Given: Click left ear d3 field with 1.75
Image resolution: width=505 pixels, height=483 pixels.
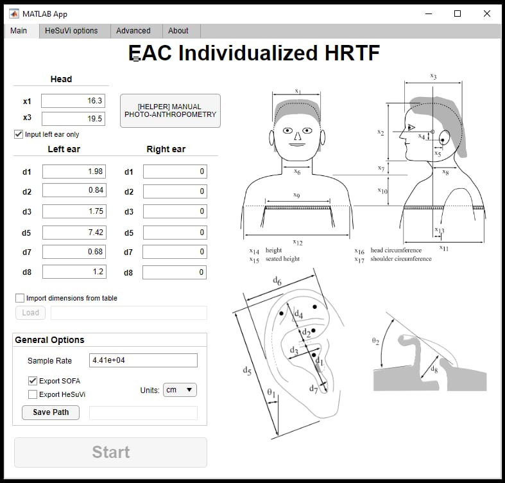Looking at the screenshot, I should point(74,211).
